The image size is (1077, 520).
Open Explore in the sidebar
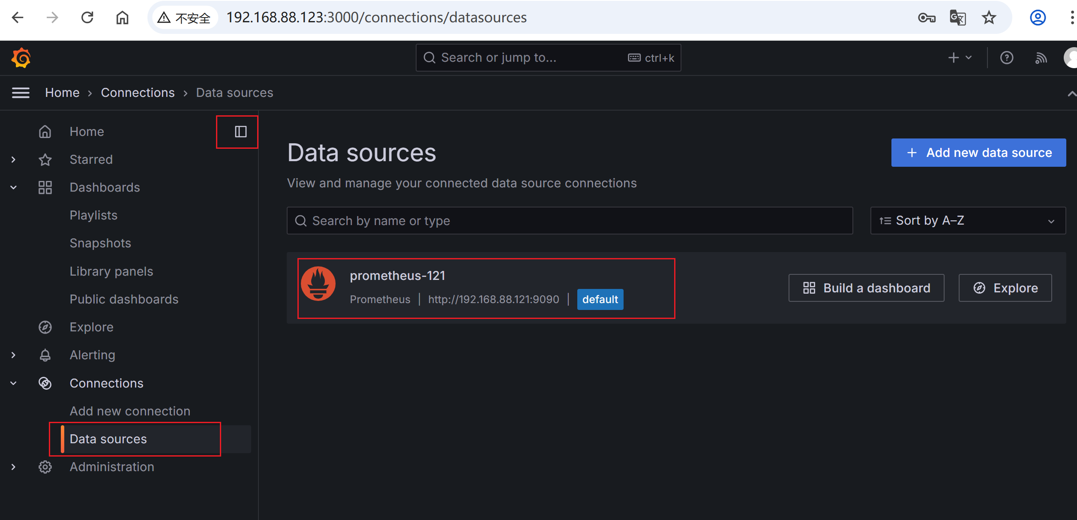coord(92,327)
